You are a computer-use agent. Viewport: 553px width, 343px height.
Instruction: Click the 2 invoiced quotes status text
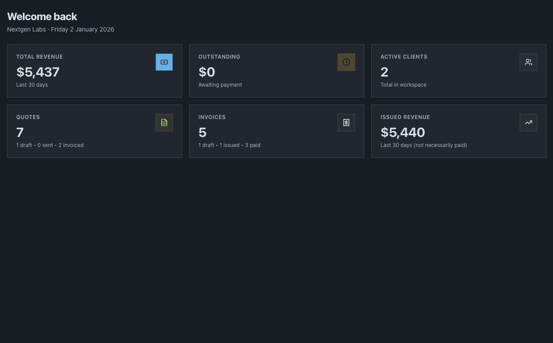pyautogui.click(x=71, y=145)
